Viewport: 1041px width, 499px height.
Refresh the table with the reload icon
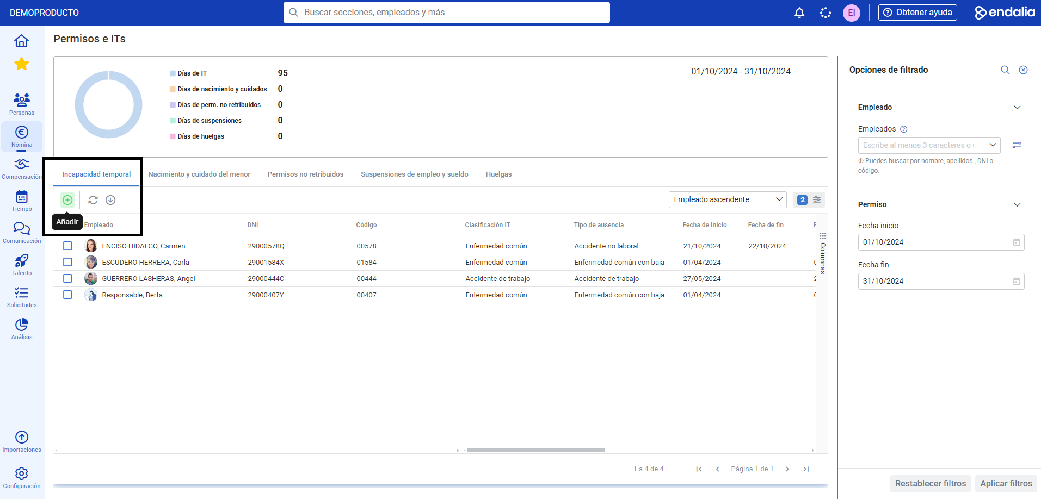coord(93,200)
